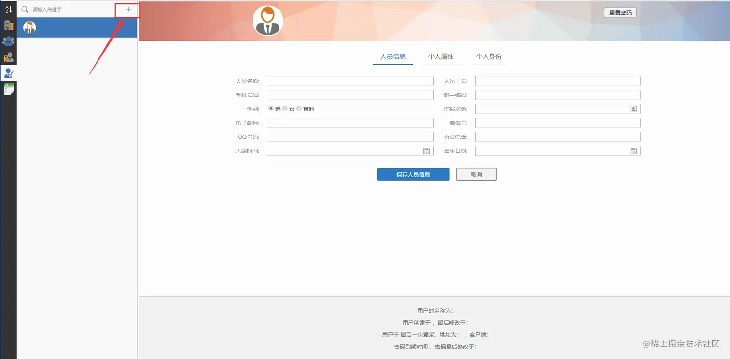Click the text 用户的全称为:
This screenshot has height=359, width=730.
(435, 311)
